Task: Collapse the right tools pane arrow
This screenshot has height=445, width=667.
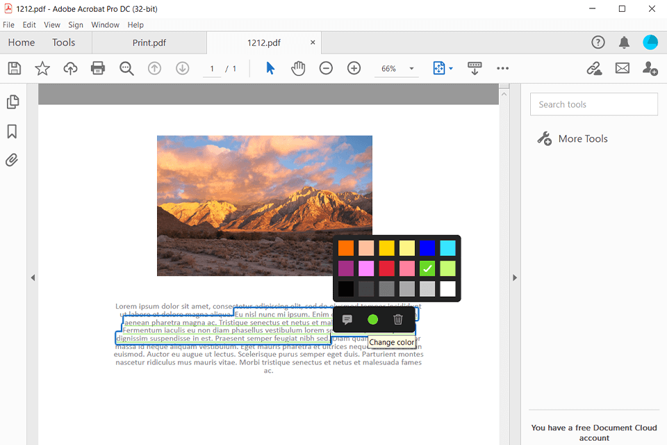Action: pyautogui.click(x=515, y=277)
